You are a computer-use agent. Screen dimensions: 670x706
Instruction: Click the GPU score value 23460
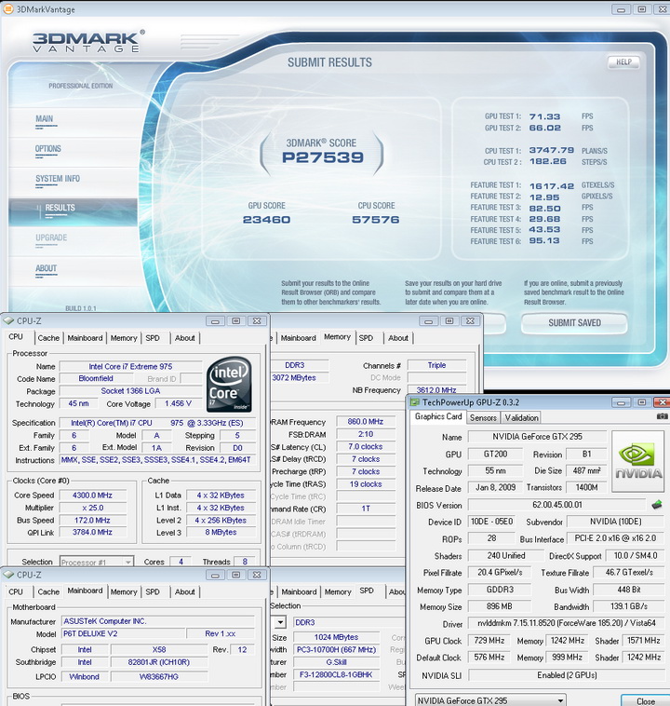266,219
